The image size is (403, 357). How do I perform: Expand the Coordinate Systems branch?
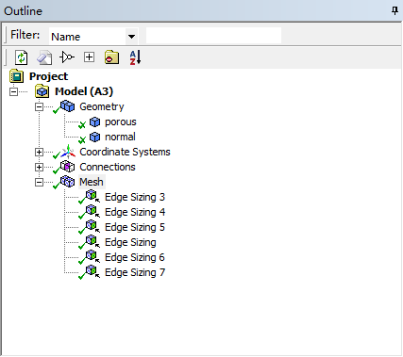[x=39, y=152]
